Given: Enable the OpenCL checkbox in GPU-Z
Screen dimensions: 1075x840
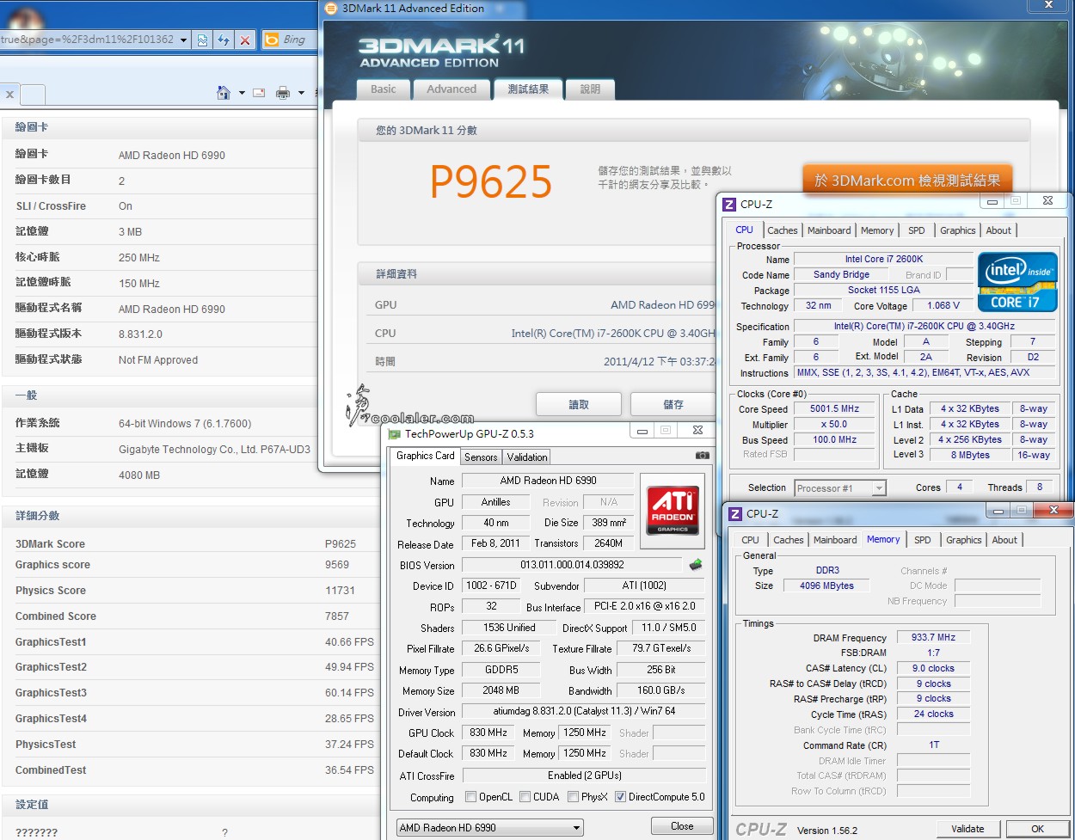Looking at the screenshot, I should 470,797.
